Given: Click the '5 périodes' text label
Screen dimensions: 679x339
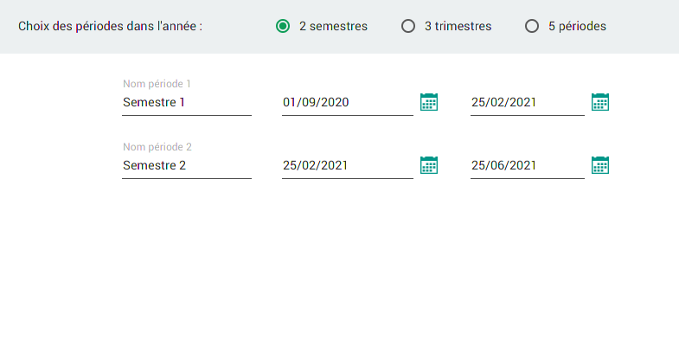Looking at the screenshot, I should pyautogui.click(x=577, y=27).
